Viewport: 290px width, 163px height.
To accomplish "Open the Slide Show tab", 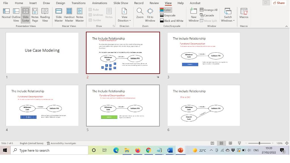I will pyautogui.click(x=121, y=3).
